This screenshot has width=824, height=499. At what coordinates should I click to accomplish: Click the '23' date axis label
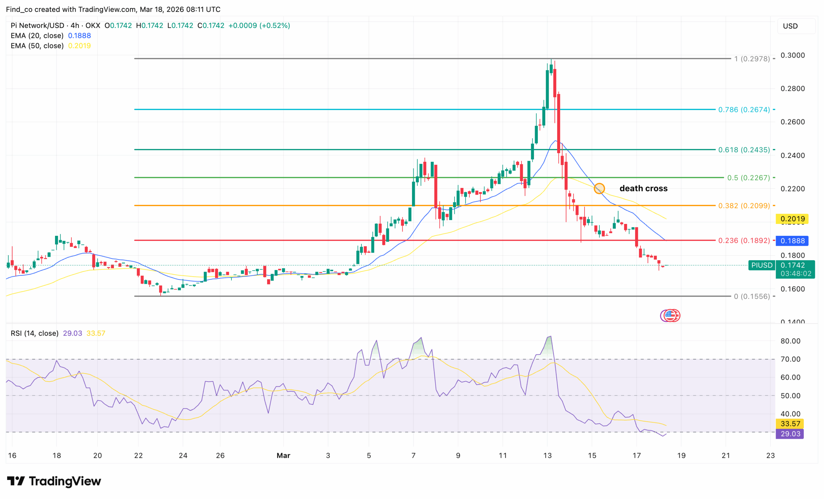click(x=771, y=455)
